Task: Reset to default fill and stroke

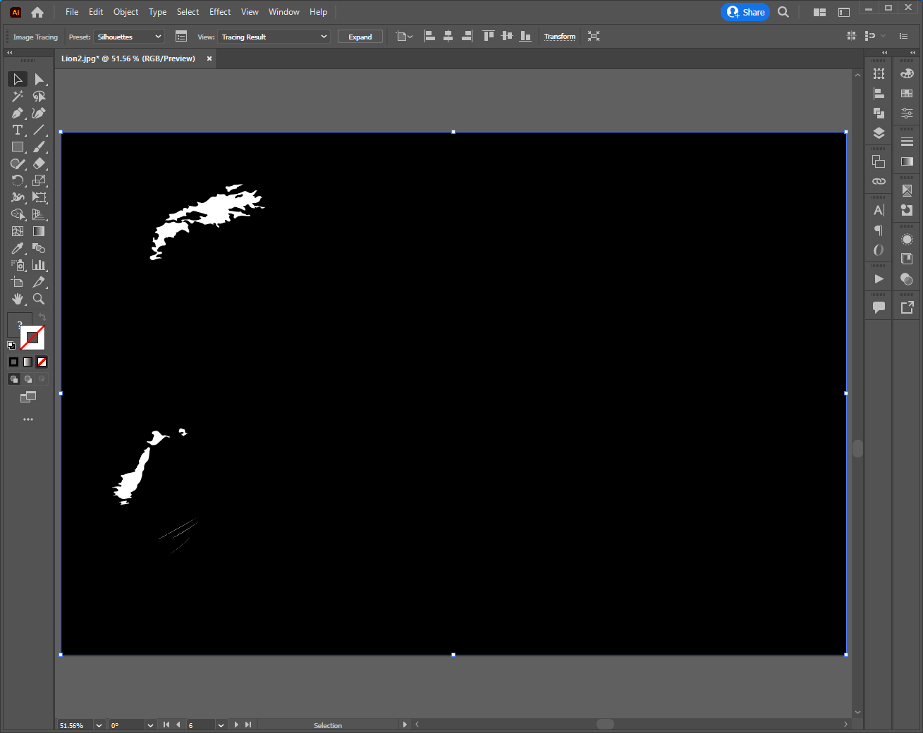Action: [11, 345]
